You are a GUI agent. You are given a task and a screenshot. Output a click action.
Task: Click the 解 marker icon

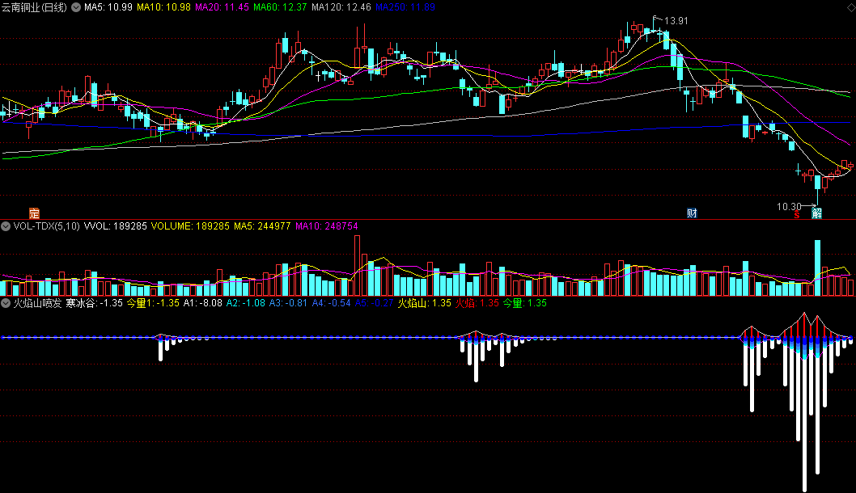pyautogui.click(x=816, y=213)
